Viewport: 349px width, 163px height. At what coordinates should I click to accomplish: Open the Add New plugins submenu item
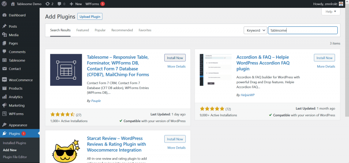click(x=10, y=150)
